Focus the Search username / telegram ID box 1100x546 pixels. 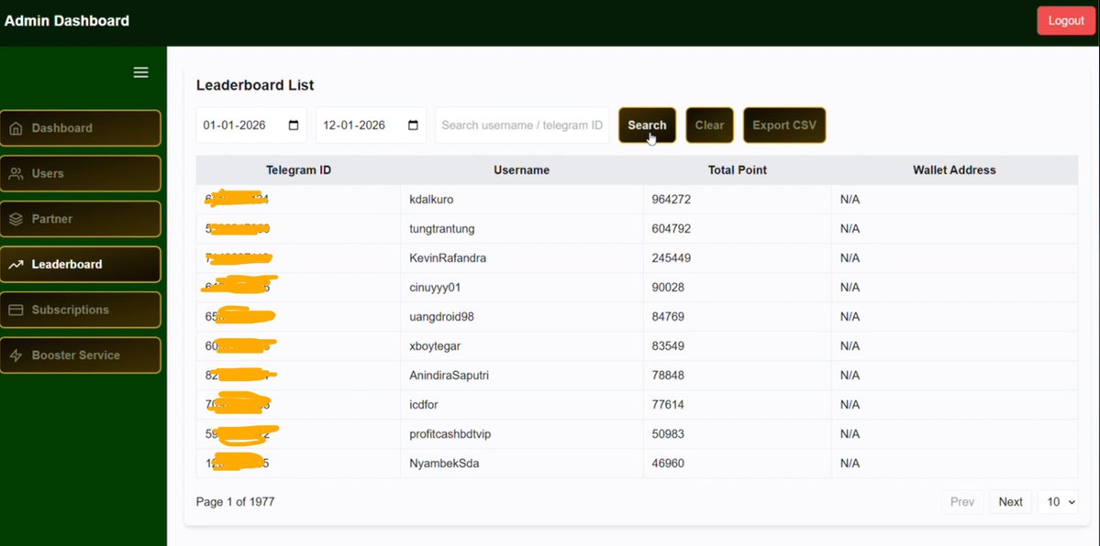tap(522, 126)
